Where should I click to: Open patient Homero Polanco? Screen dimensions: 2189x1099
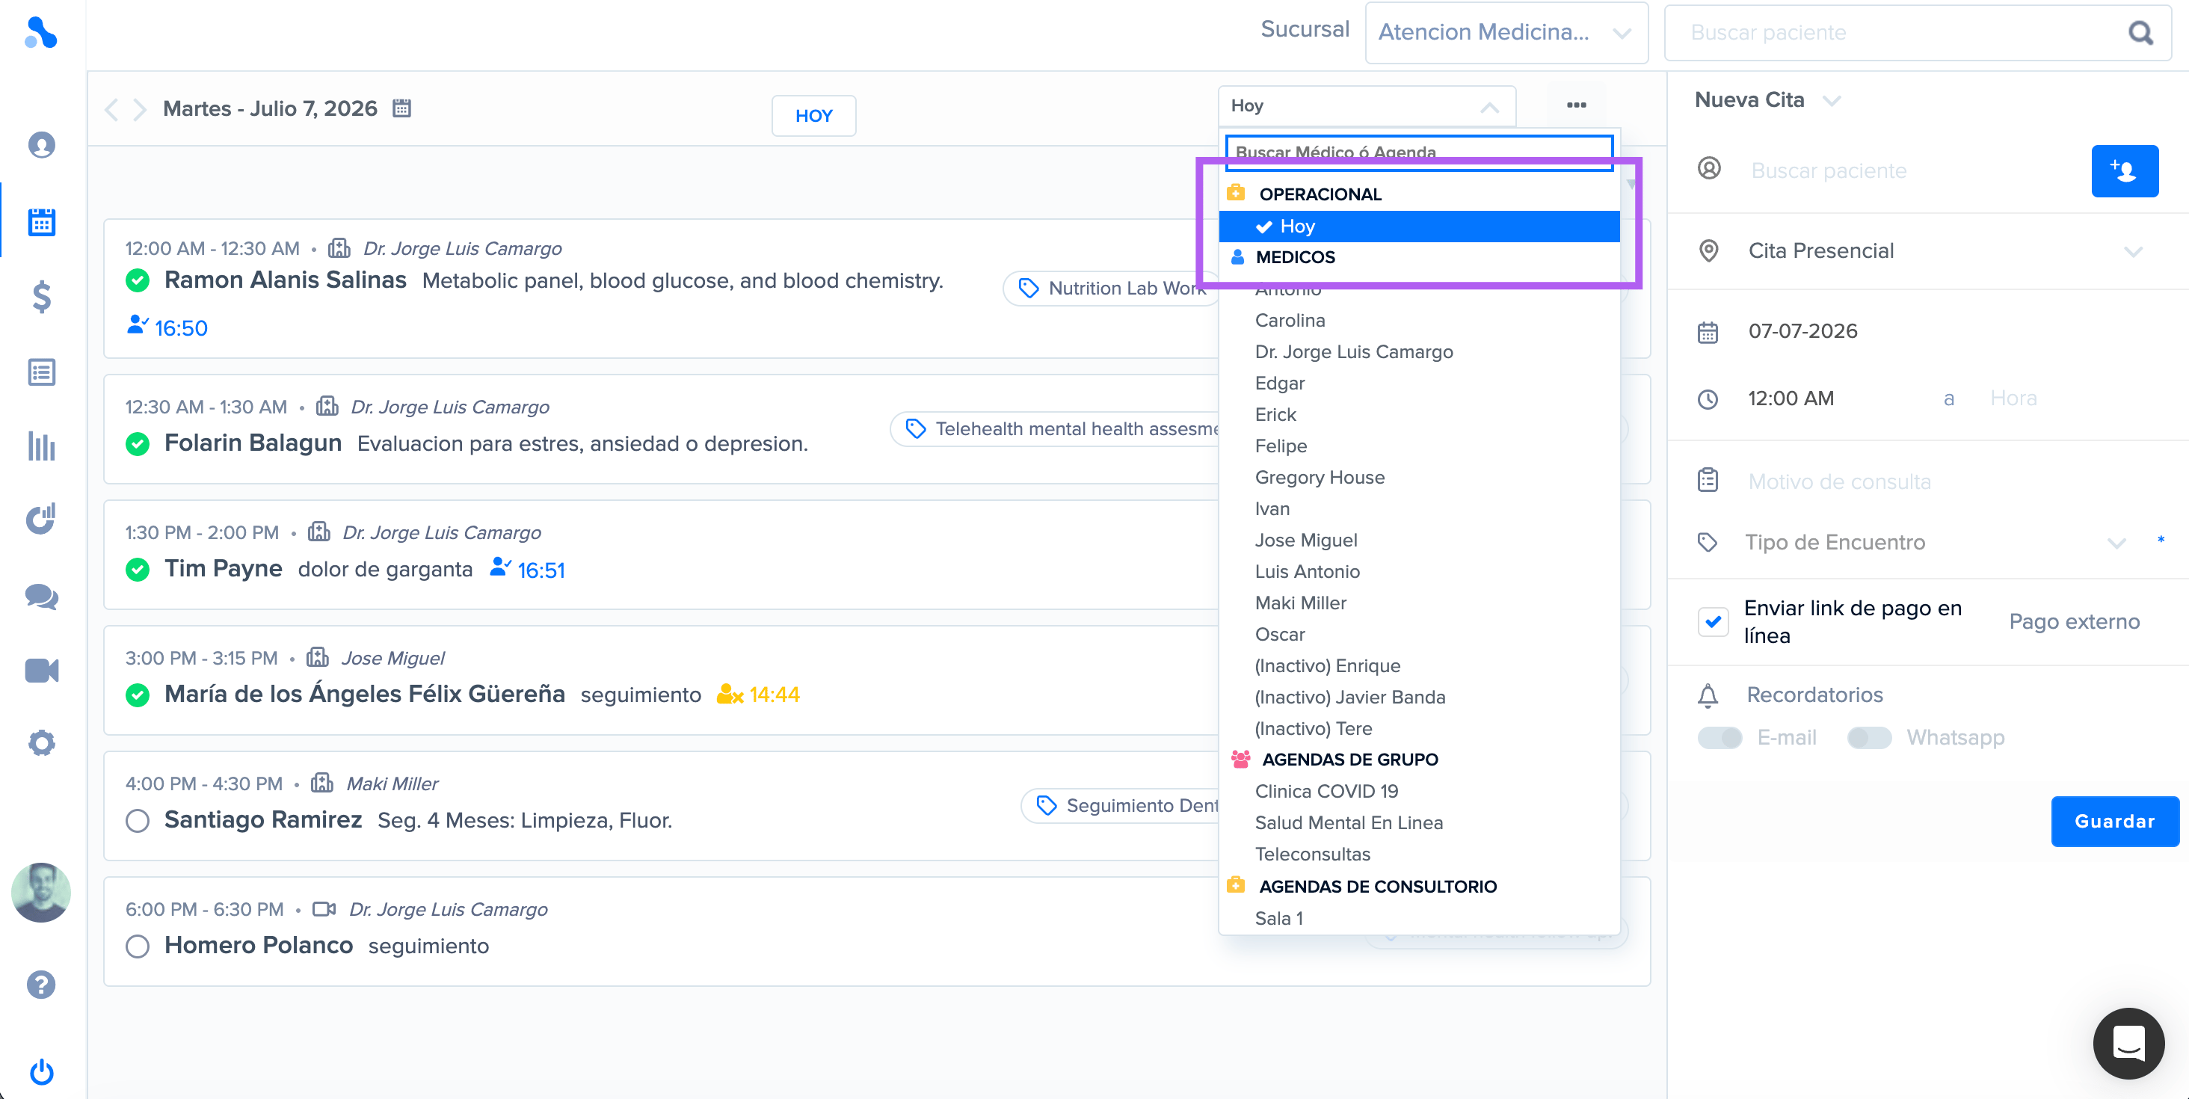259,945
